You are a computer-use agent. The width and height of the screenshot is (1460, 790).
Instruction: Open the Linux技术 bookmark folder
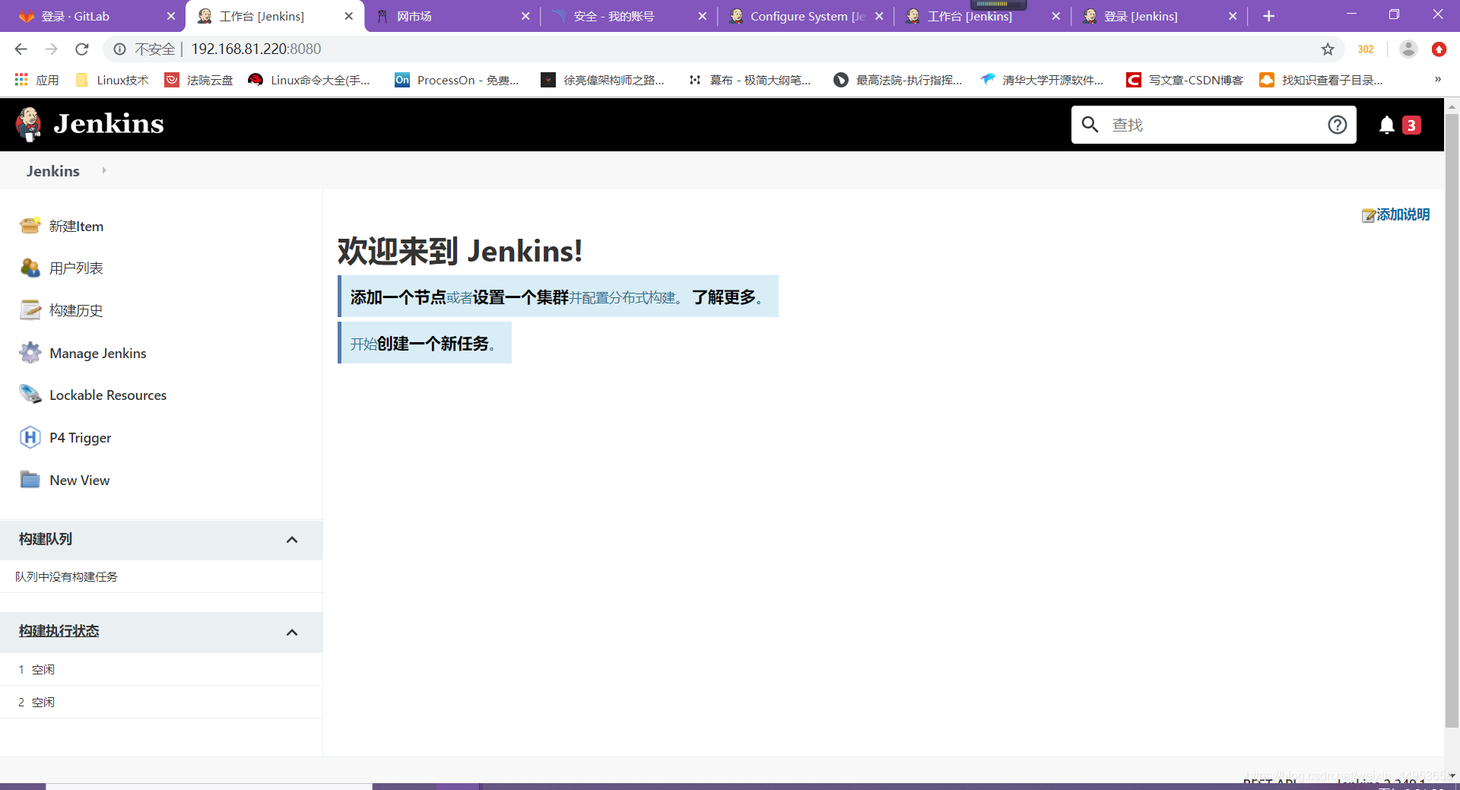pyautogui.click(x=113, y=80)
